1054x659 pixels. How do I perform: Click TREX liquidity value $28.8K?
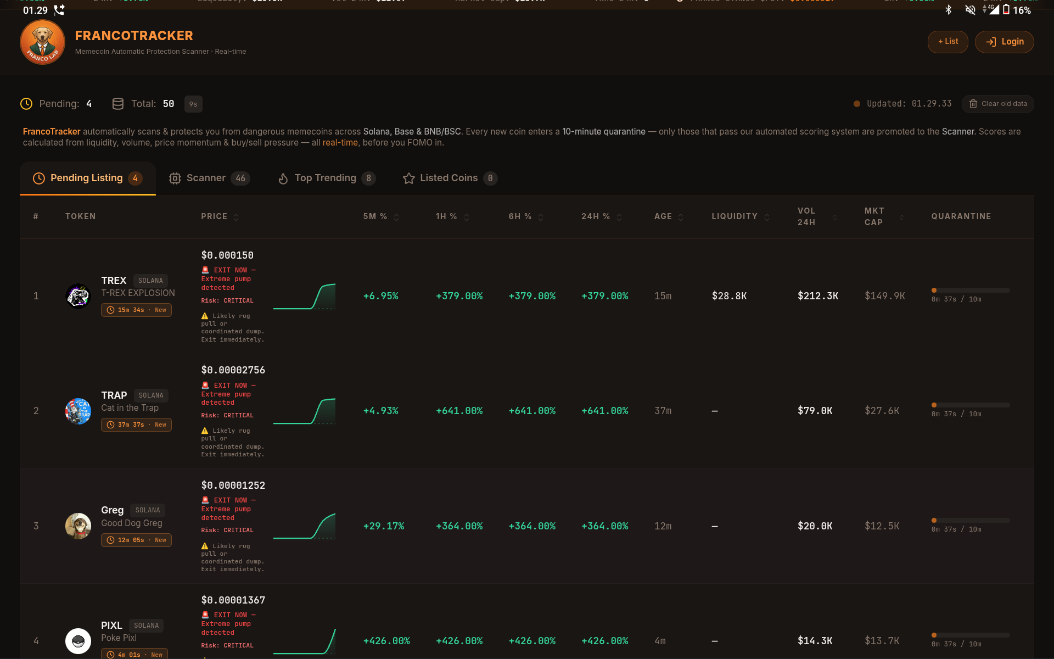[729, 296]
